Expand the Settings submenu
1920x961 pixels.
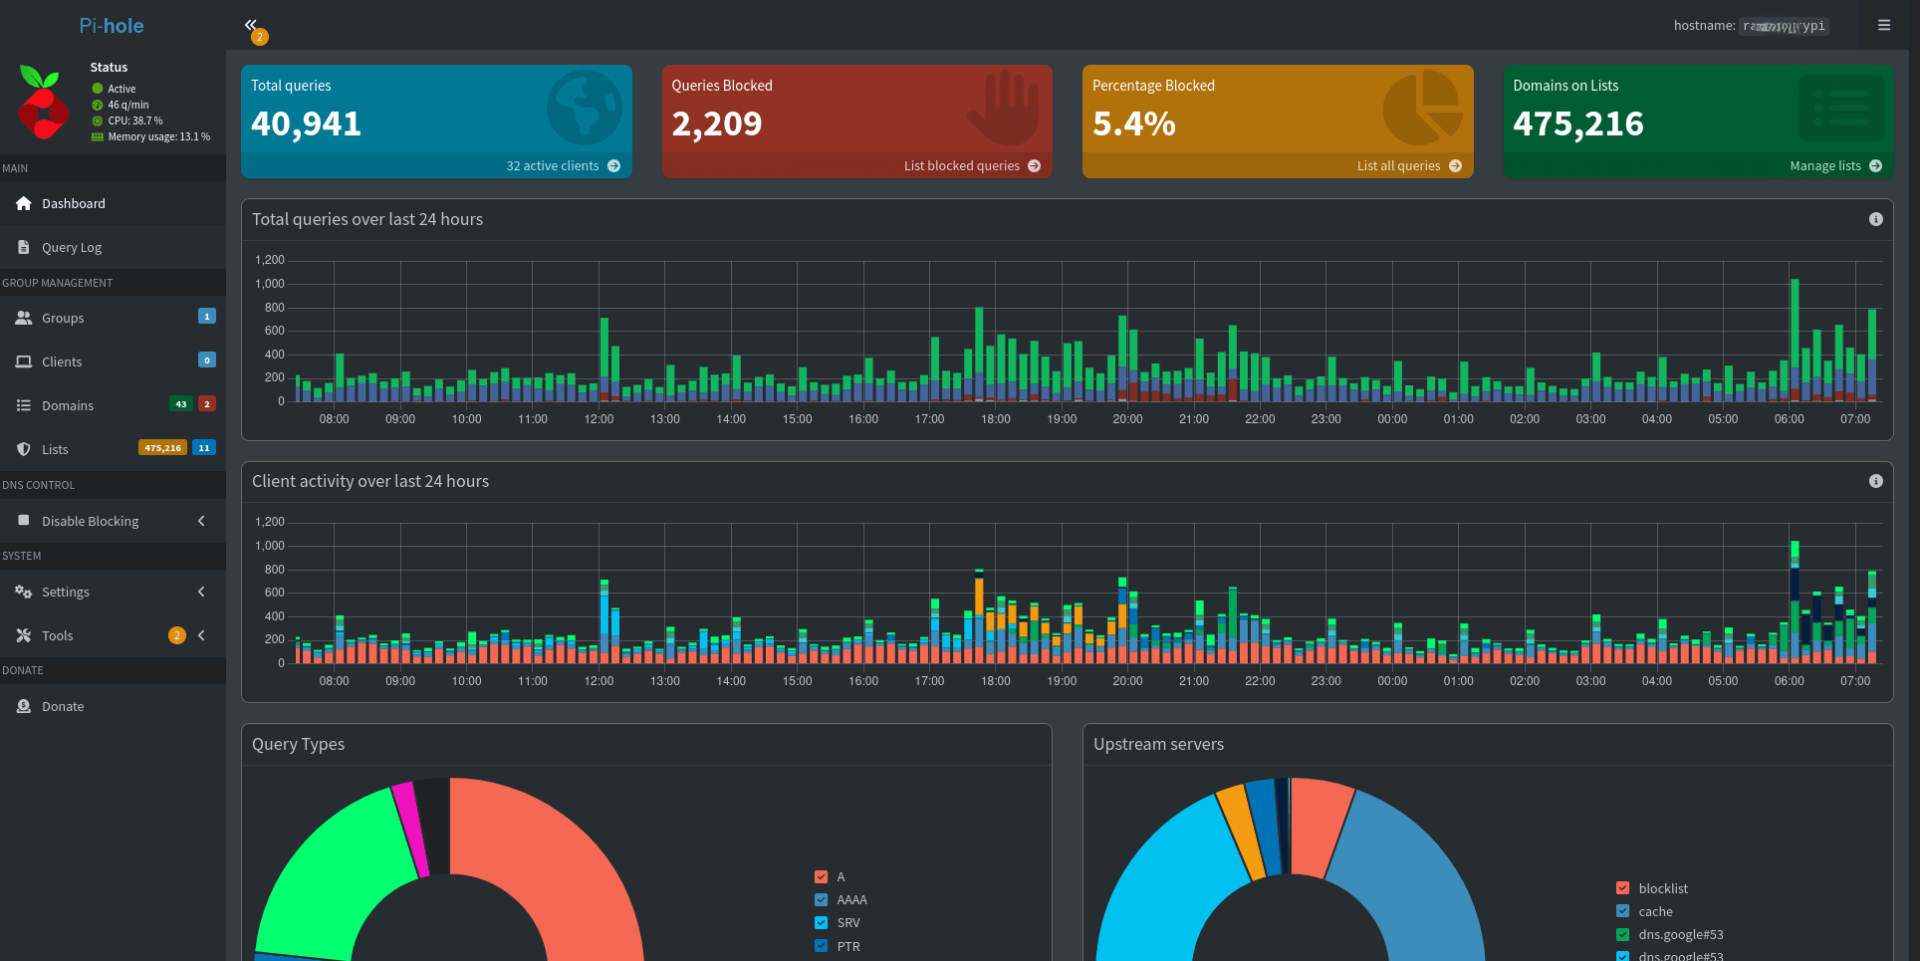(201, 592)
